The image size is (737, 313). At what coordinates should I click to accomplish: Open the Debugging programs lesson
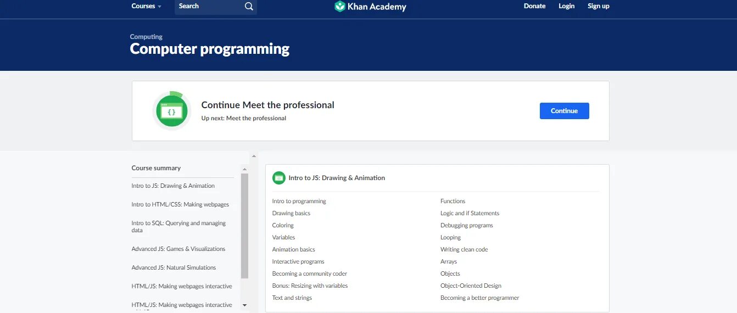pyautogui.click(x=466, y=225)
